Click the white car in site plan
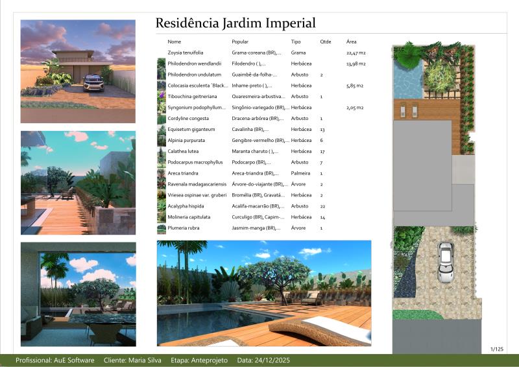The width and height of the screenshot is (519, 367). (x=445, y=261)
